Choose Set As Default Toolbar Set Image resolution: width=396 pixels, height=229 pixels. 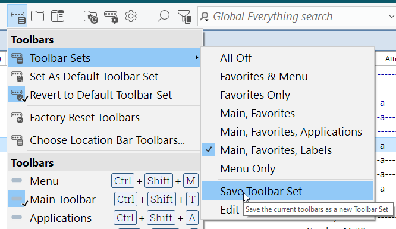pyautogui.click(x=104, y=76)
